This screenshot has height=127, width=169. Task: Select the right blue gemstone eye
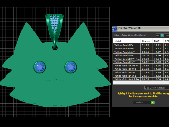coord(71,67)
